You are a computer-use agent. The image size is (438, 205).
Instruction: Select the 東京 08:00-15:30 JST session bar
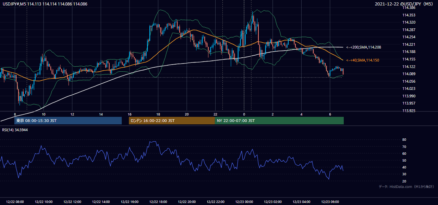tap(68, 121)
